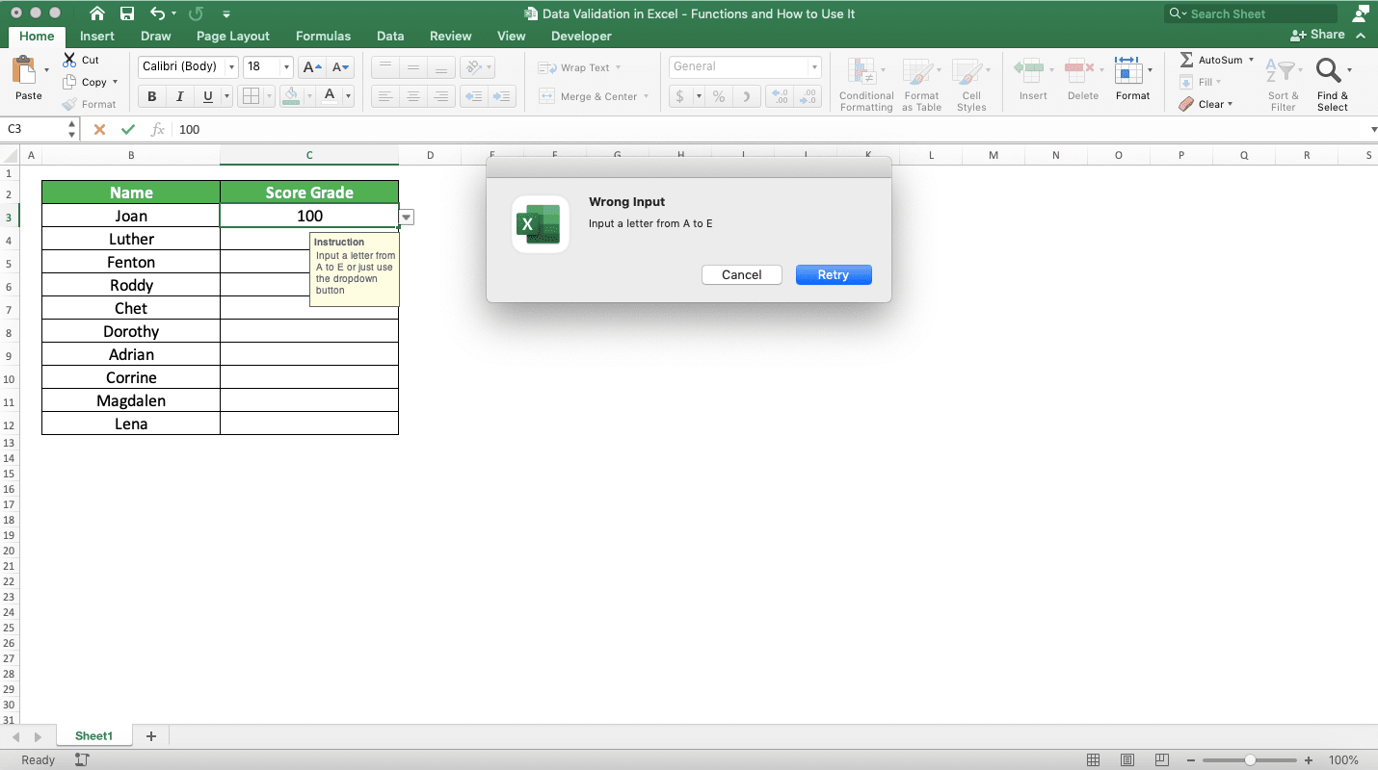Viewport: 1378px width, 770px height.
Task: Click the zoom slider handle
Action: click(x=1250, y=760)
